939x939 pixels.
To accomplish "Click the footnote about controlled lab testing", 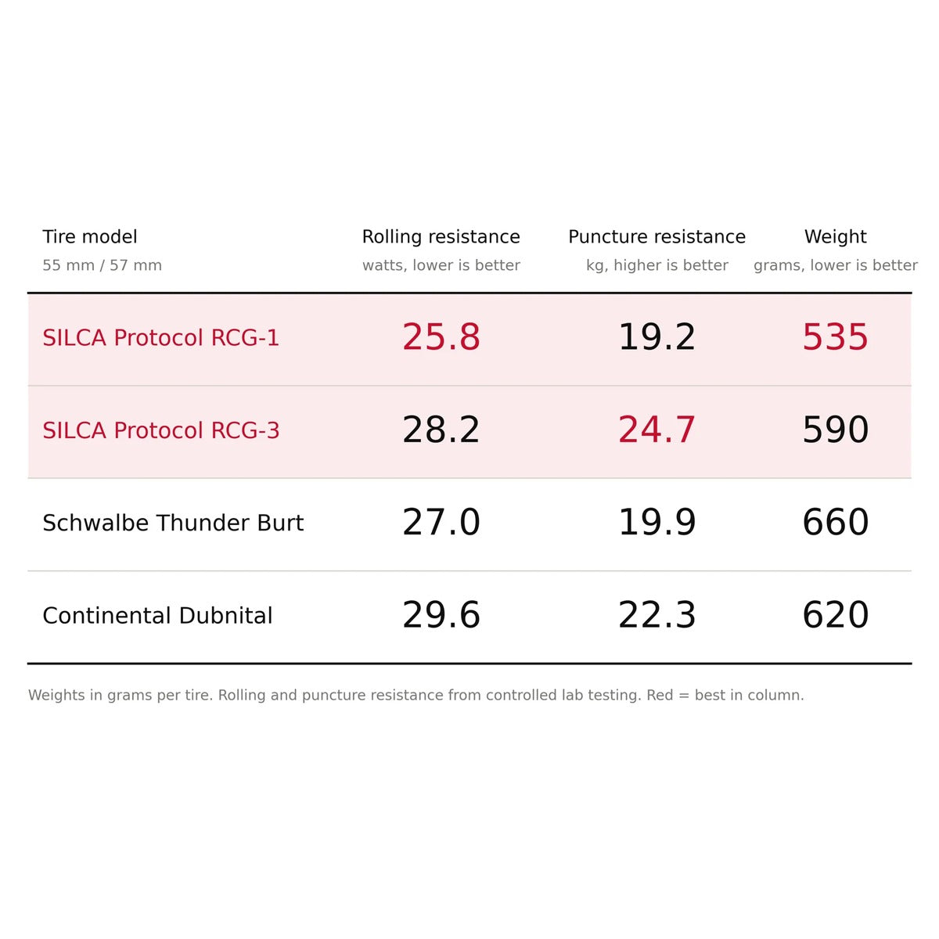I will [x=416, y=695].
